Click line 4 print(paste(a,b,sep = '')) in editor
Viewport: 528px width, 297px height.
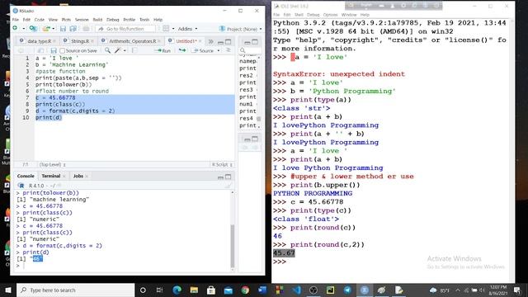point(78,78)
